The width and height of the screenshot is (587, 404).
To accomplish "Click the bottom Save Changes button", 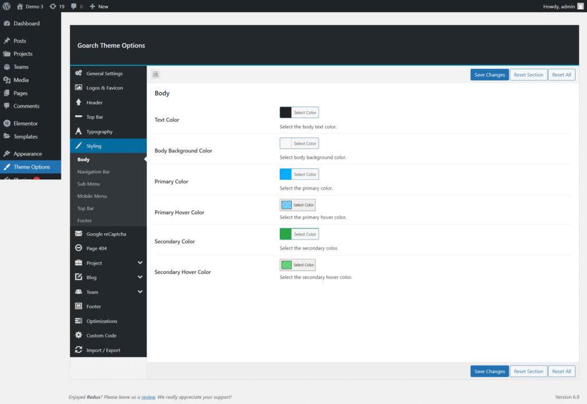I will click(490, 371).
